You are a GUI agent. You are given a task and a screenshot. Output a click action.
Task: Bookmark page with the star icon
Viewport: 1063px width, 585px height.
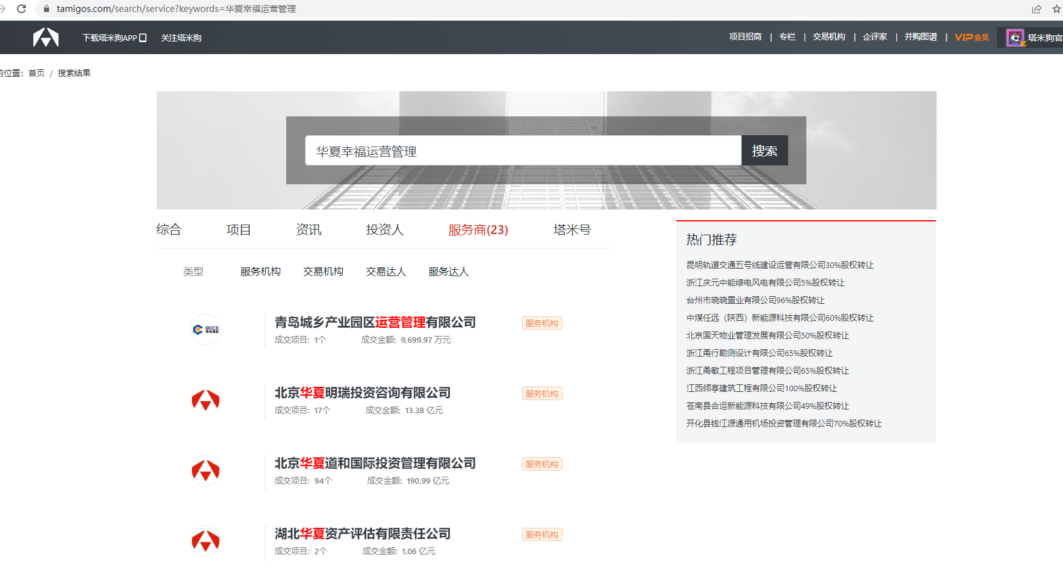1057,9
